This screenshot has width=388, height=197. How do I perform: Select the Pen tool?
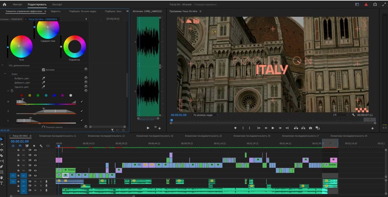coord(2,166)
